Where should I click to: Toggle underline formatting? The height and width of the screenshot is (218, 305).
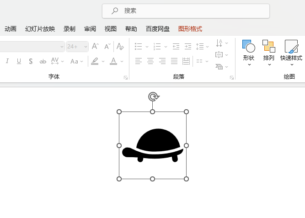pos(19,61)
